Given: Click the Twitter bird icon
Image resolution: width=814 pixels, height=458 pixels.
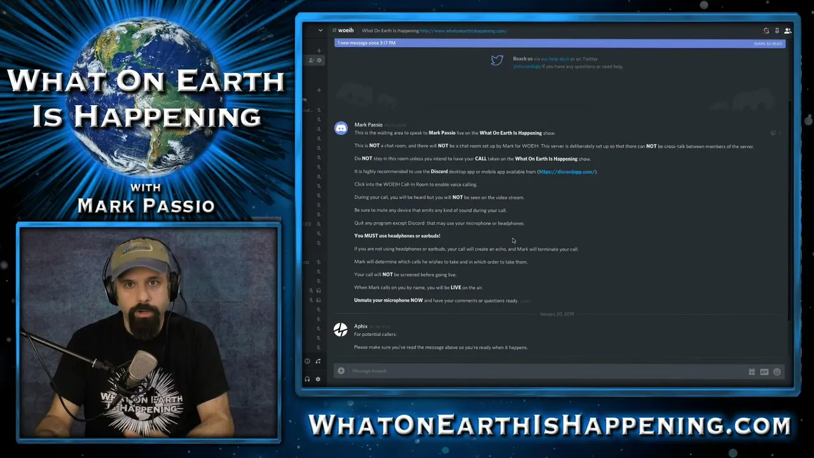Looking at the screenshot, I should (497, 60).
